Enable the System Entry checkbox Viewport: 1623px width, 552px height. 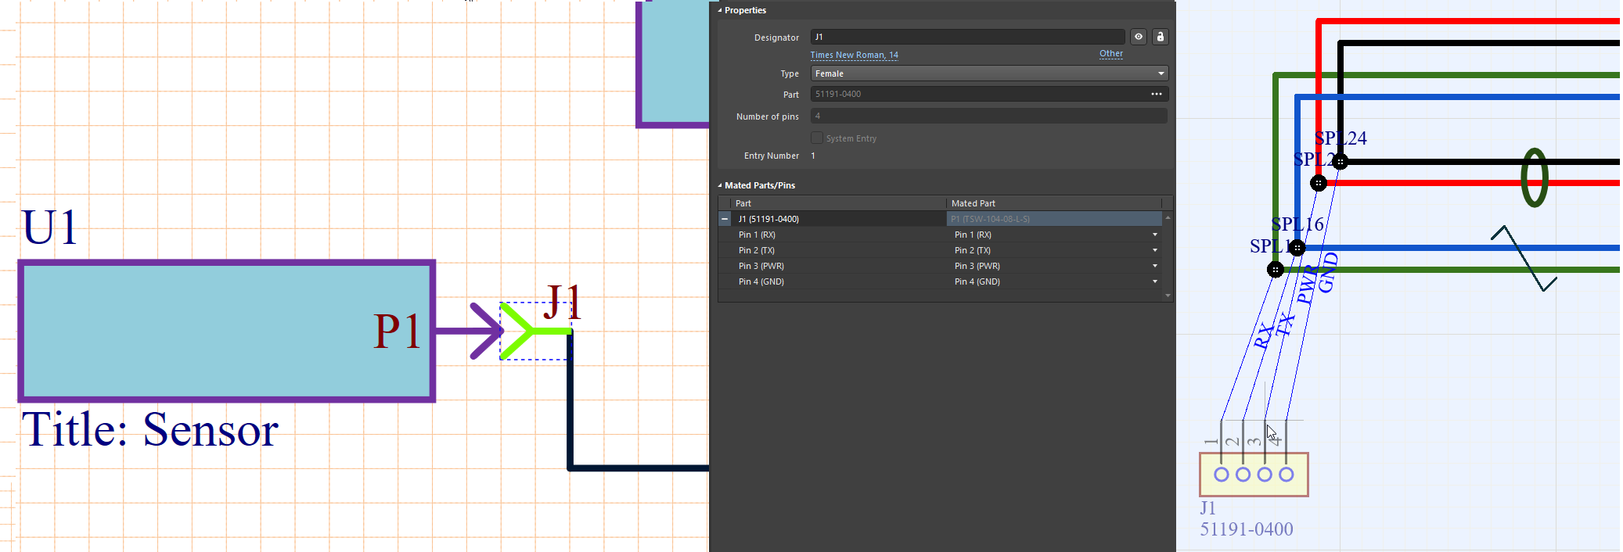click(x=817, y=138)
